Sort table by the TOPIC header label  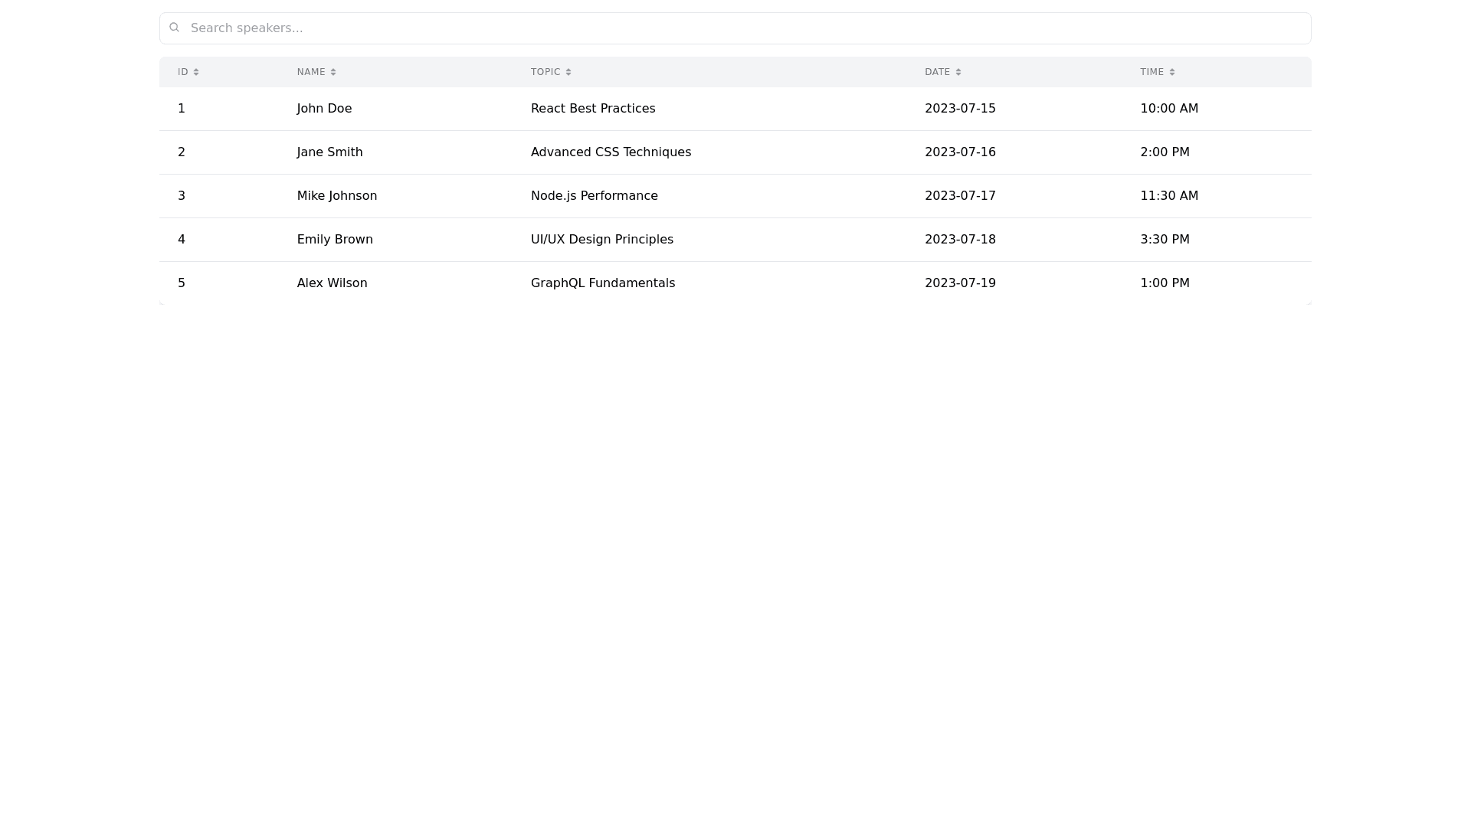[x=545, y=72]
